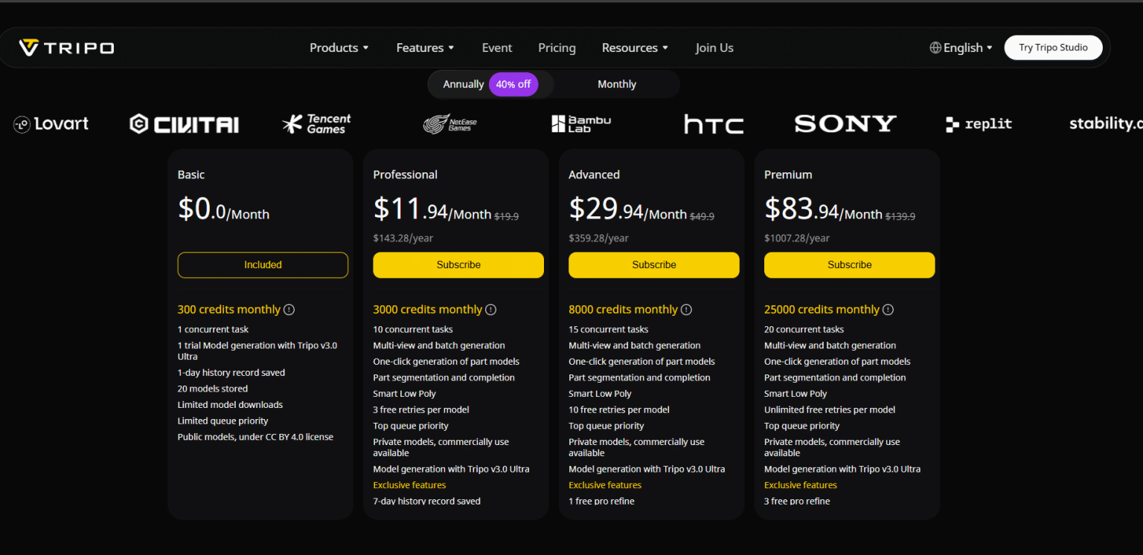Image resolution: width=1143 pixels, height=555 pixels.
Task: Click 'Limited queue priority' in Basic plan
Action: [222, 421]
